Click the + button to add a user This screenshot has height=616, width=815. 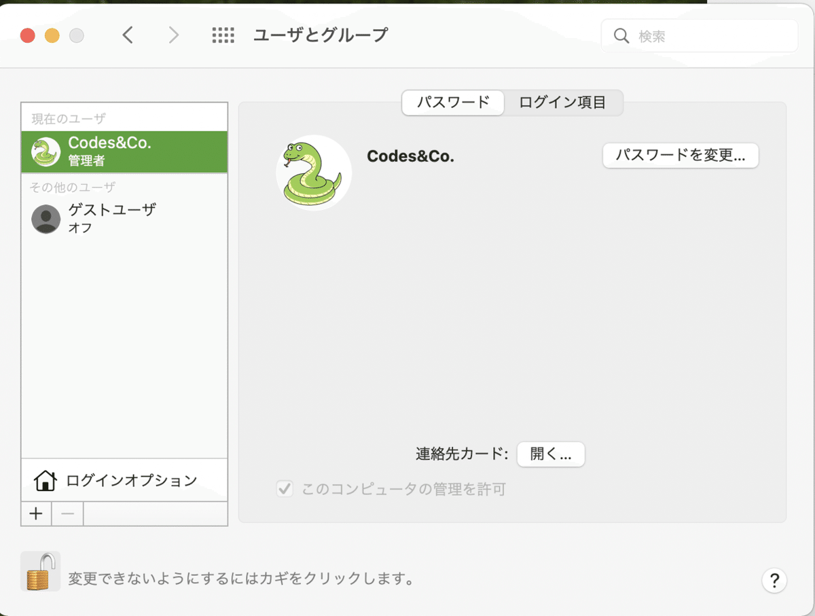click(36, 513)
